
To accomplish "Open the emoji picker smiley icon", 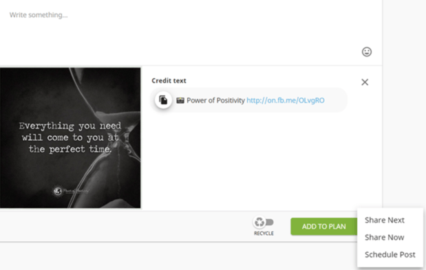I will pos(367,52).
